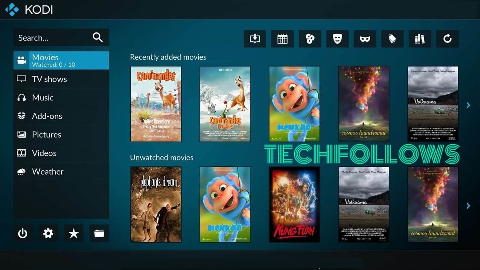Click the Movies camera icon
Viewport: 480px width, 270px height.
click(x=22, y=60)
